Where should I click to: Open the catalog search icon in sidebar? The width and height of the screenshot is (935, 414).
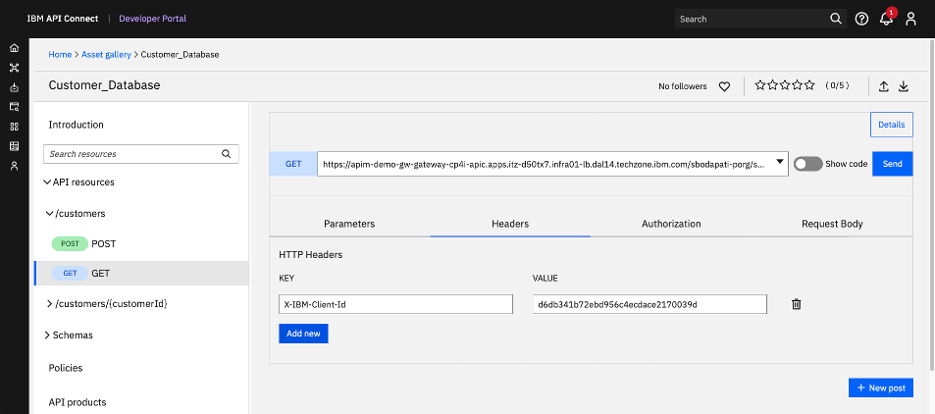(15, 107)
